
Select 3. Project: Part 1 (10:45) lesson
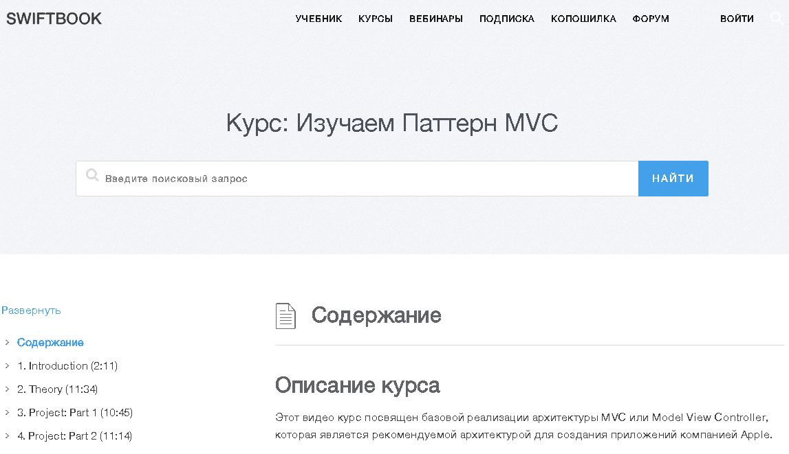click(75, 413)
